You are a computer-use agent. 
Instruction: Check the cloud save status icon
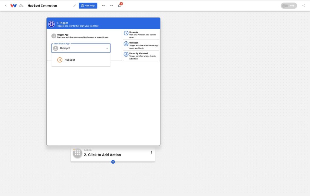click(21, 6)
